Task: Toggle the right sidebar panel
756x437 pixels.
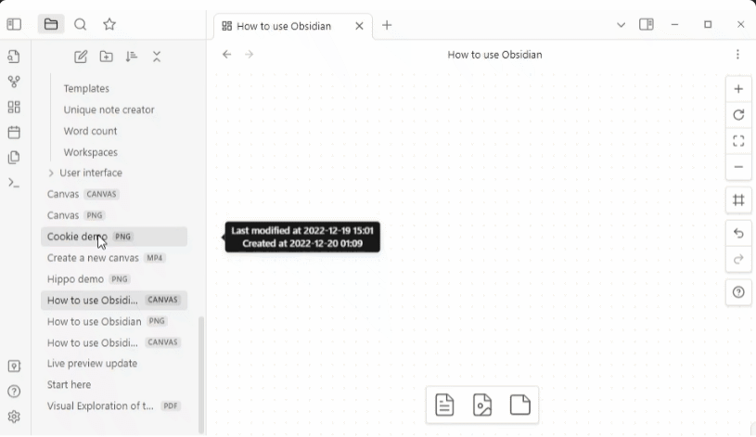Action: [x=647, y=25]
